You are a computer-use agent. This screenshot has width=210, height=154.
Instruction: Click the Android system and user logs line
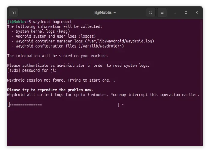tap(56, 36)
